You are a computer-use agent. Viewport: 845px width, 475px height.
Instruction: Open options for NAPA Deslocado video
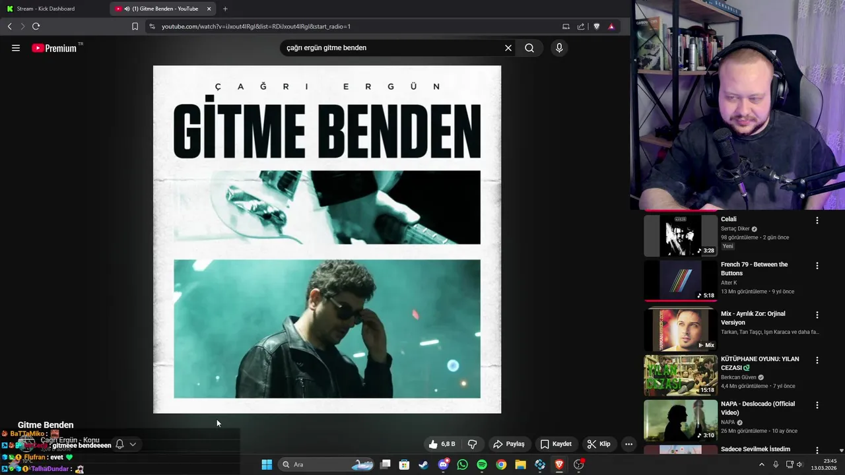817,405
